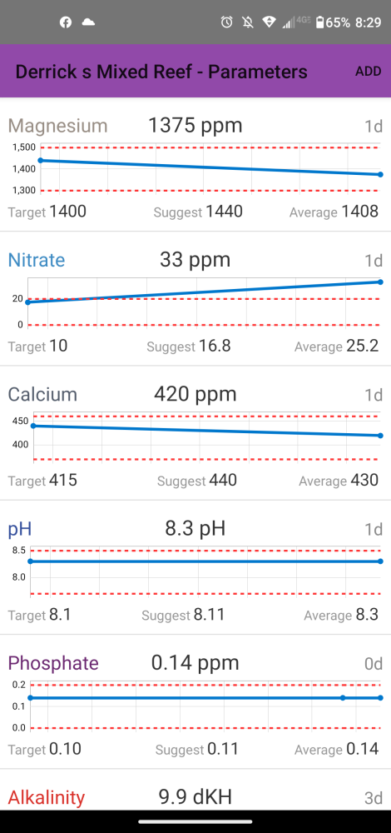Screen dimensions: 391x833
Task: Select the Calcium parameter label
Action: point(42,395)
